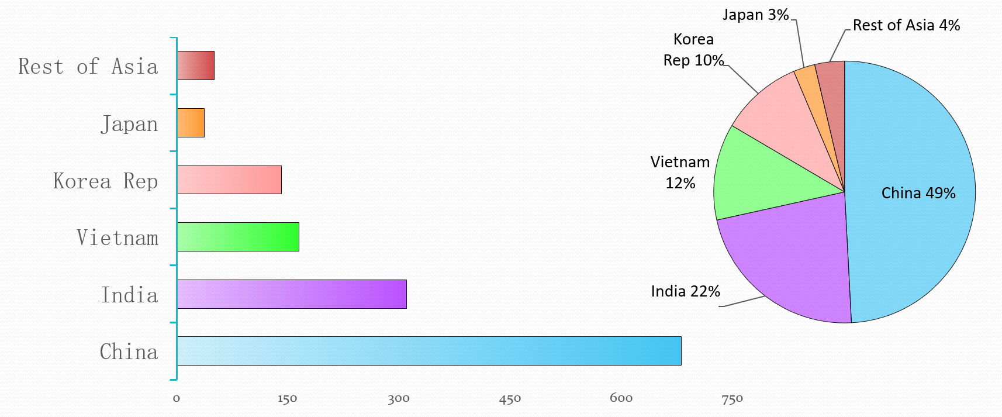Select the "Korea Rep 10%" pie label
This screenshot has height=417, width=1002.
(693, 50)
